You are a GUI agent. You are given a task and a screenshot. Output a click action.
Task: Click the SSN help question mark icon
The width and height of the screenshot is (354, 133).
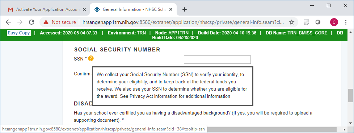91,58
